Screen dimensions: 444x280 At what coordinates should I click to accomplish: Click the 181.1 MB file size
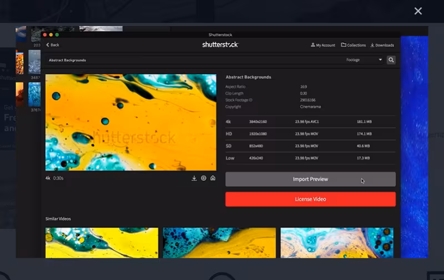coord(364,122)
